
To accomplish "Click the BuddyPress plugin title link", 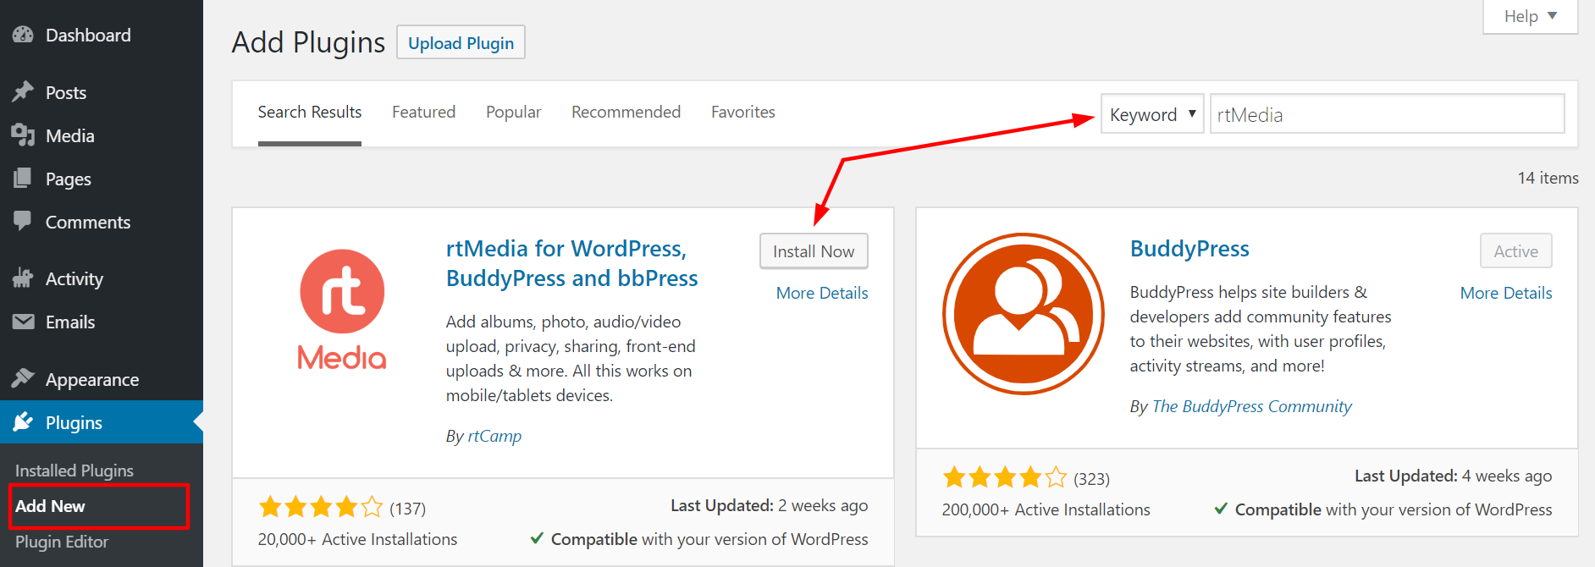I will point(1189,248).
